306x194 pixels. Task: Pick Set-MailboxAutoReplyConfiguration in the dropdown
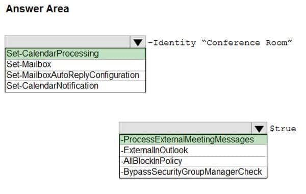[75, 76]
